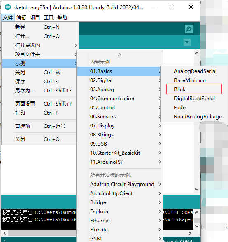Choose 打开... from the File menu
Image resolution: width=228 pixels, height=242 pixels.
tap(39, 36)
